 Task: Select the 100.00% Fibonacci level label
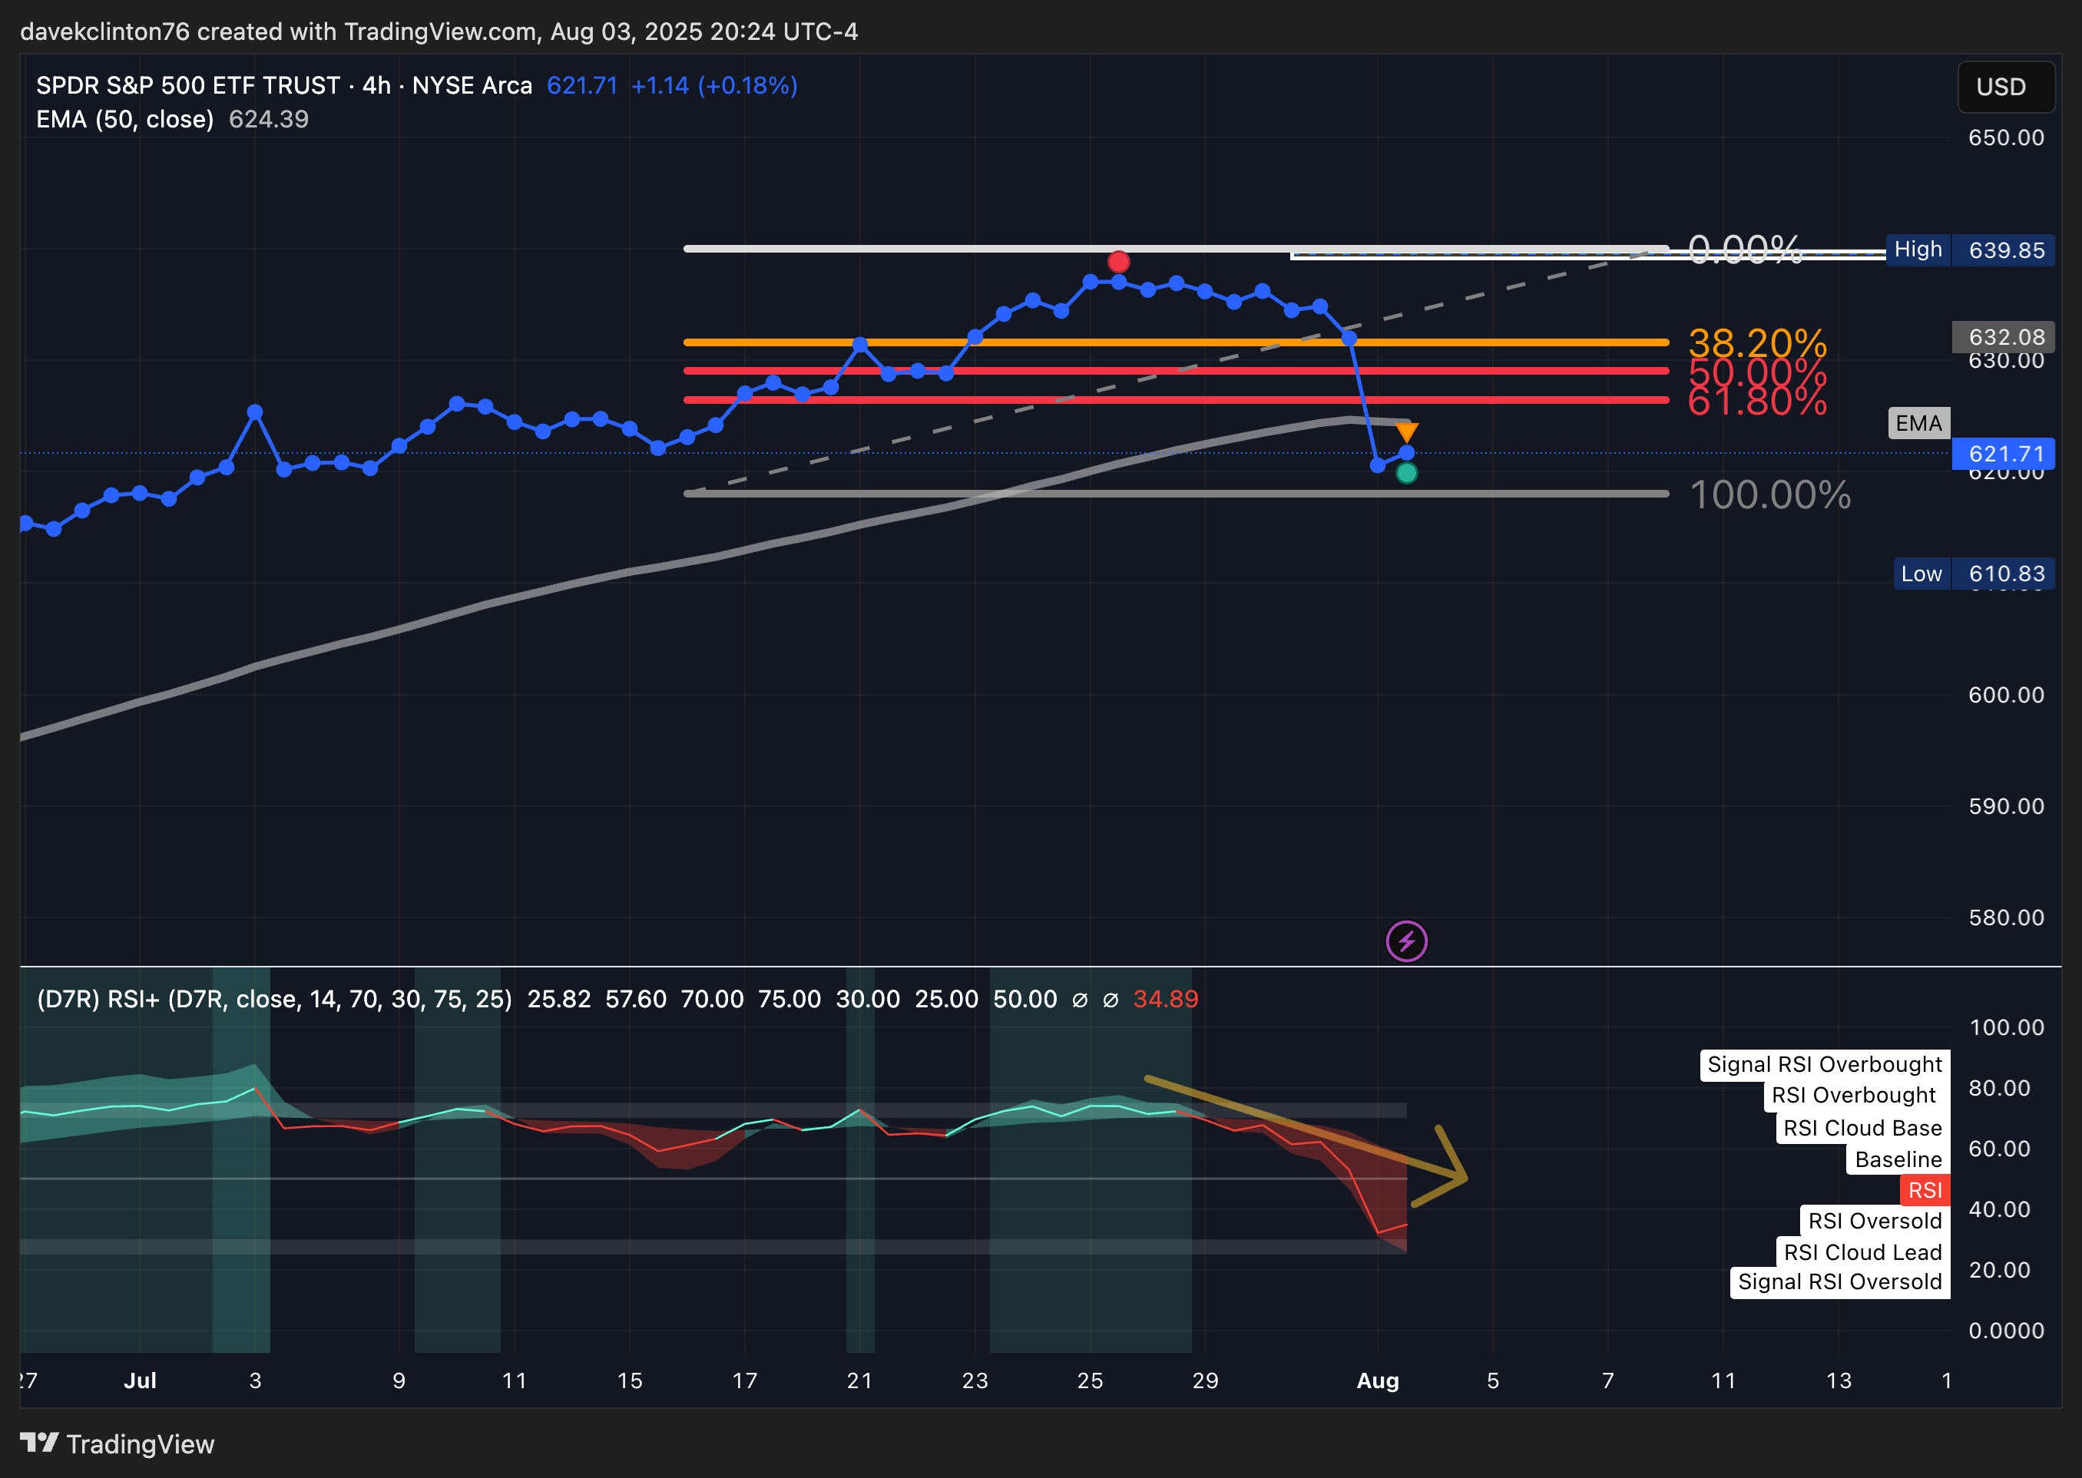[1769, 495]
